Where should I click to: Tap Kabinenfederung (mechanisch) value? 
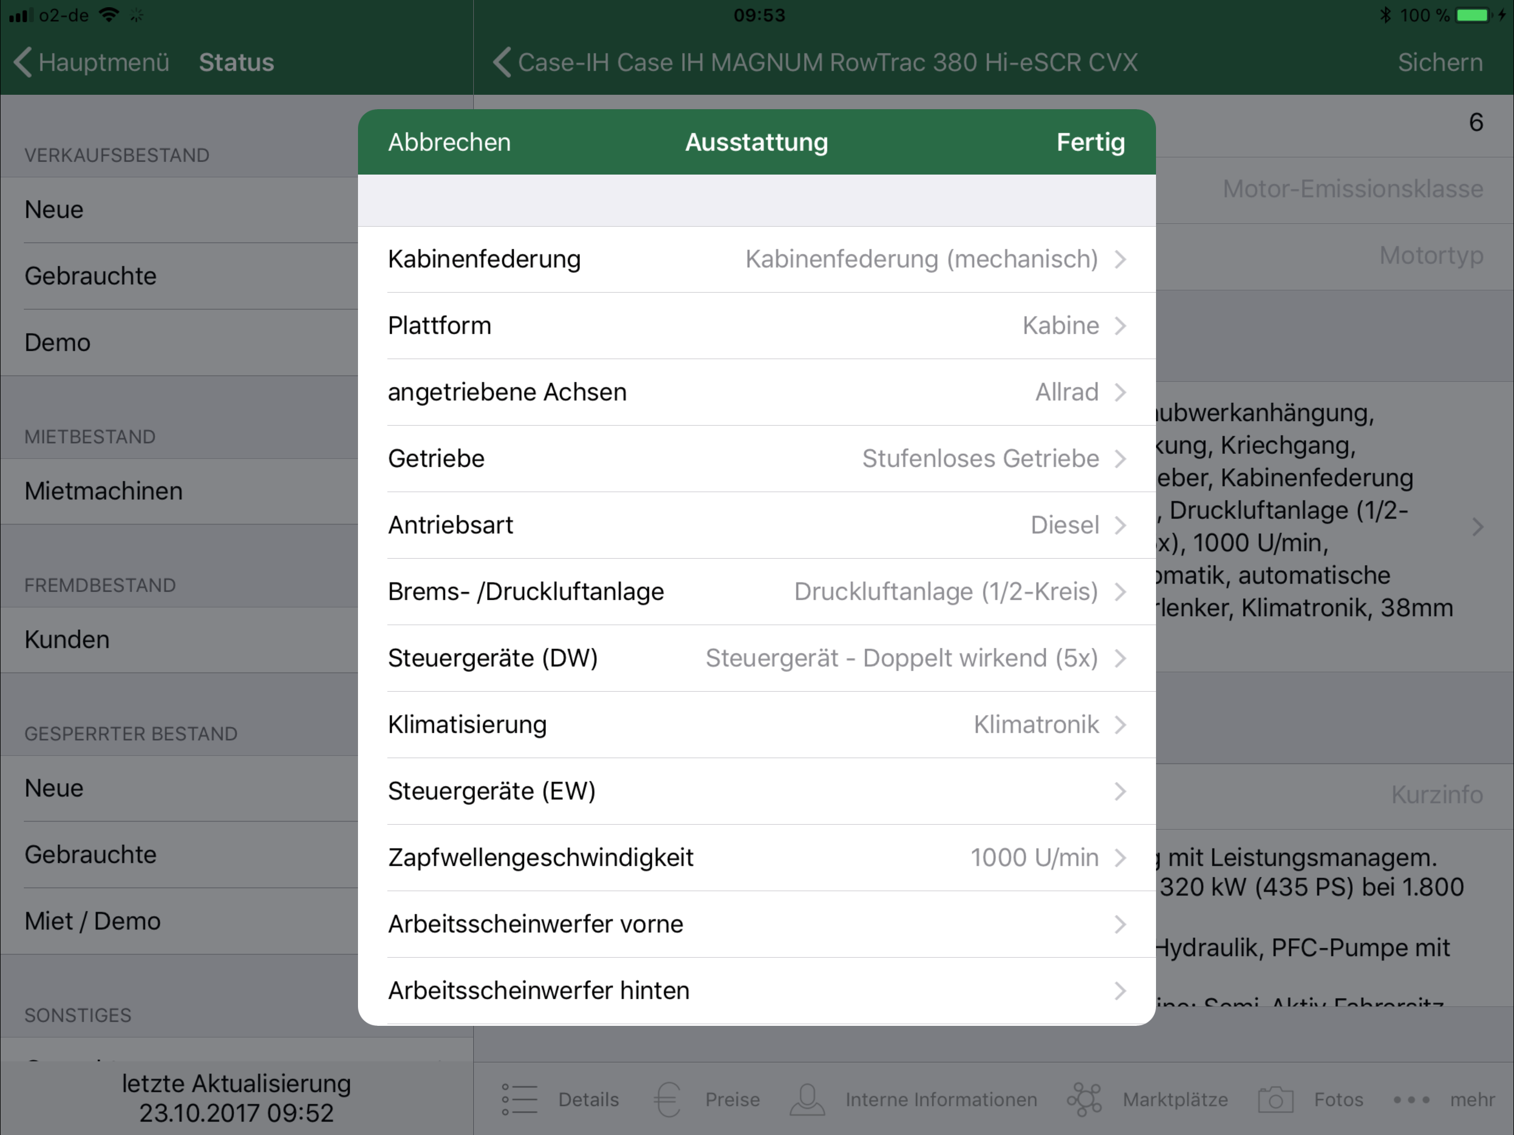[x=921, y=259]
